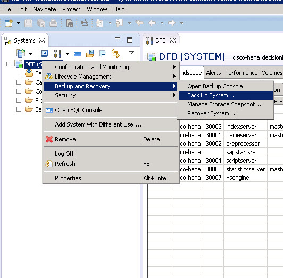Click the folder-with-document icon in Systems toolbar

pos(90,54)
